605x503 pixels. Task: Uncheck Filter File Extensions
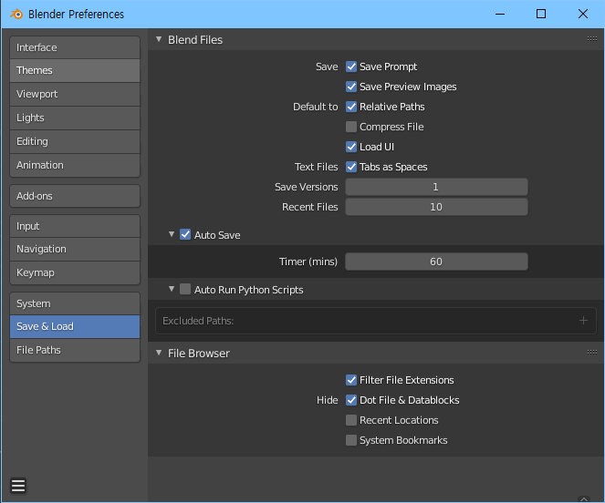coord(351,380)
